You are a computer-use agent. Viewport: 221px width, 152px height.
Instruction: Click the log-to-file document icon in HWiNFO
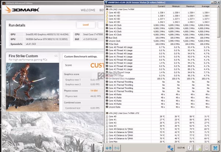click(x=198, y=148)
